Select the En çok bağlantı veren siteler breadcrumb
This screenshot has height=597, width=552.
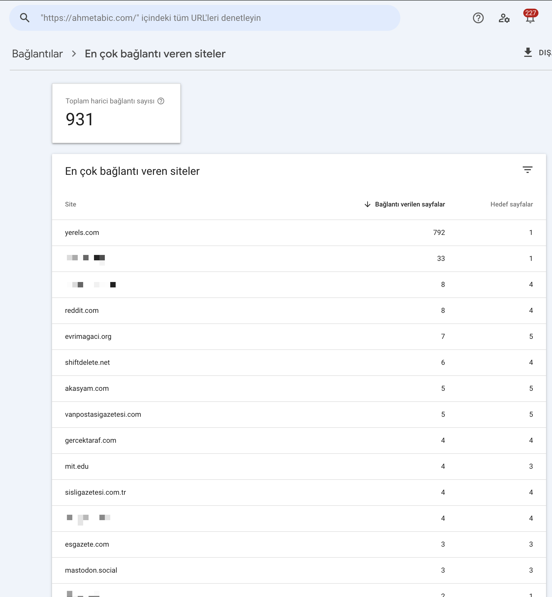point(155,54)
